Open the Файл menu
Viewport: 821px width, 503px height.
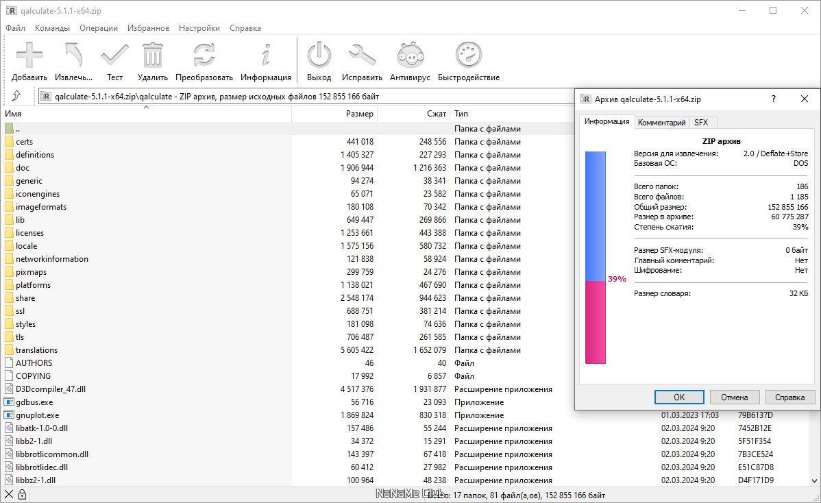(x=15, y=27)
